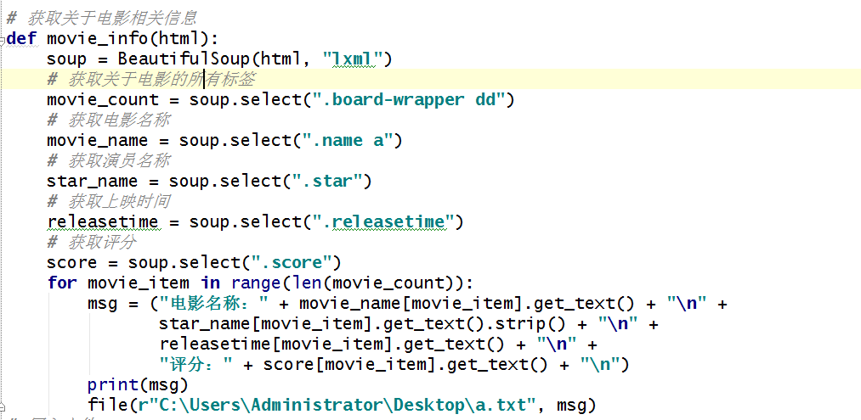Viewport: 861px width, 420px height.
Task: Click the for keyword in loop
Action: coord(61,283)
